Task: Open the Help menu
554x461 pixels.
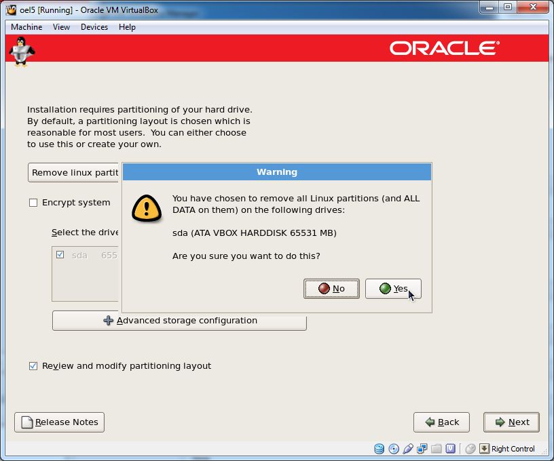Action: (127, 27)
